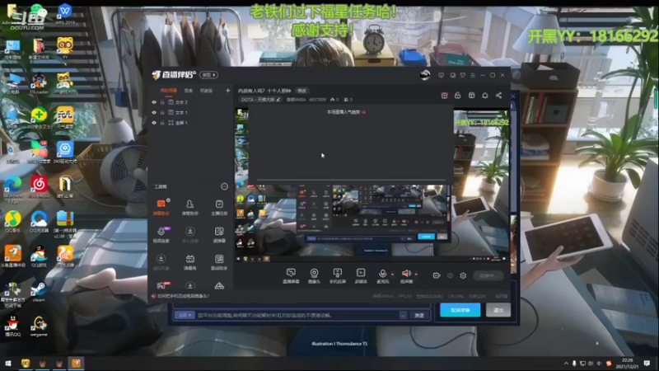Click the record video camera icon
The width and height of the screenshot is (659, 371).
point(437,275)
